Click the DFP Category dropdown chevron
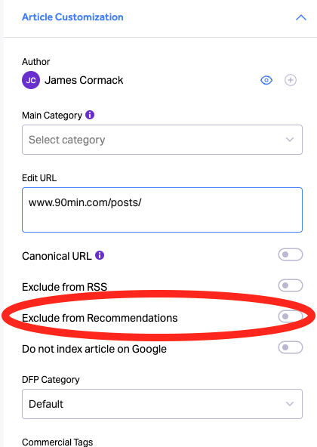317x447 pixels. (x=290, y=404)
